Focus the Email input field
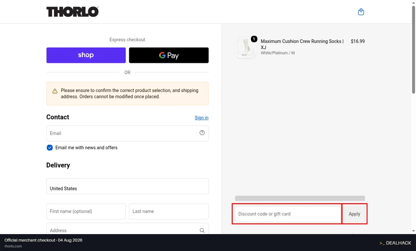416x251 pixels. [127, 133]
